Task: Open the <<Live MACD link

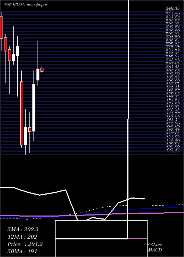Action: point(155,247)
